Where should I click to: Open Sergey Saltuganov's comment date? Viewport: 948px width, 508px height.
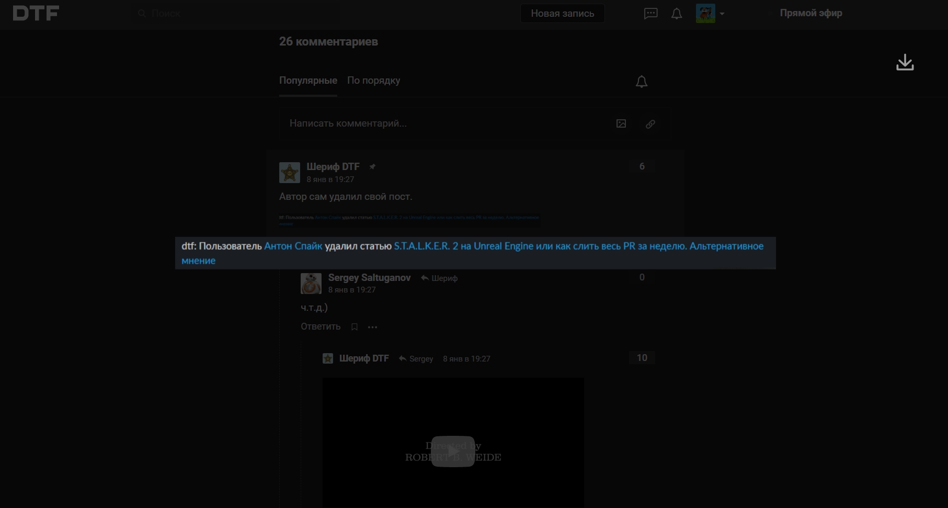coord(352,290)
